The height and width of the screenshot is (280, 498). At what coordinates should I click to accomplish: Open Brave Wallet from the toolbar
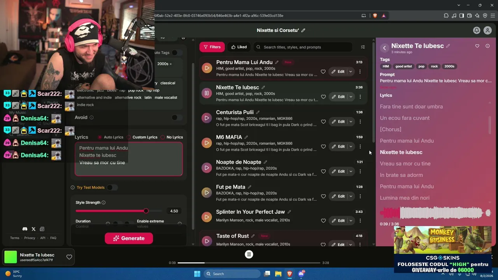point(469,16)
